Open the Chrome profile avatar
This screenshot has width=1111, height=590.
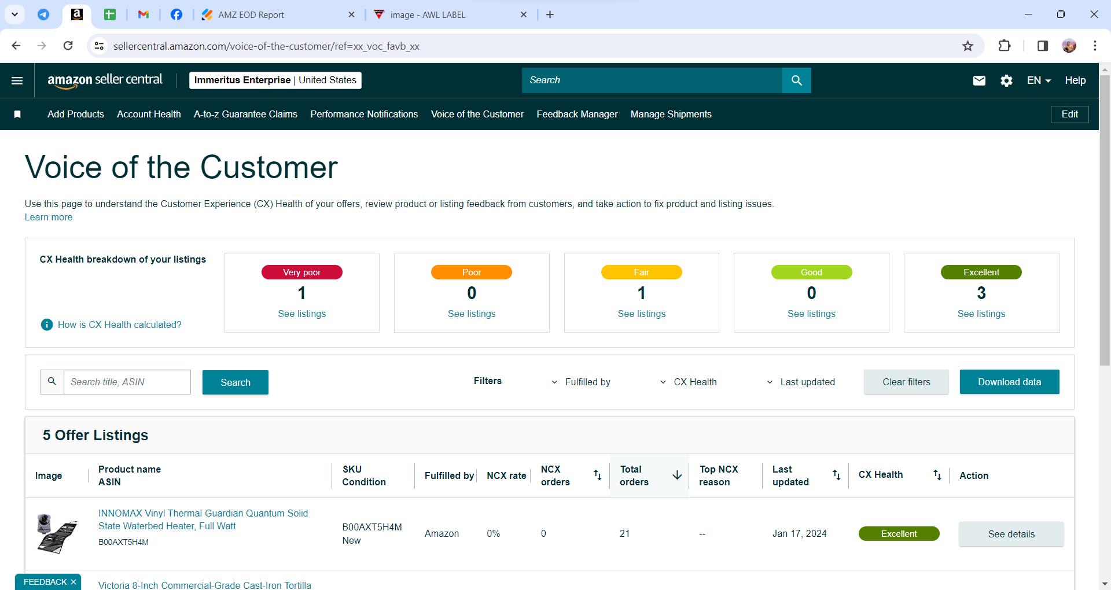pyautogui.click(x=1069, y=46)
